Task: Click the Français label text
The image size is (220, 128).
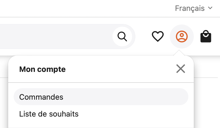Action: click(x=190, y=8)
